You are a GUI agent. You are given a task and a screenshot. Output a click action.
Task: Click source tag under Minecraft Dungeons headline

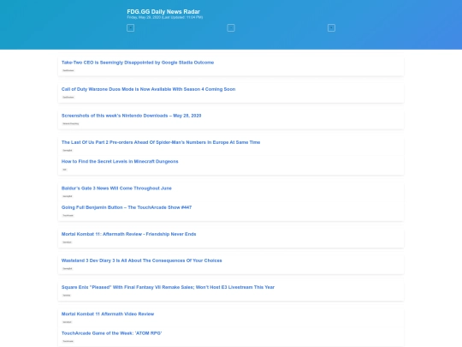pos(64,170)
